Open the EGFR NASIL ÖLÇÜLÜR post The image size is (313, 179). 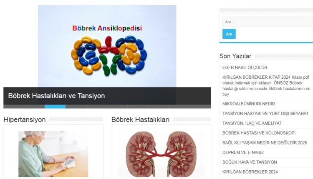coord(245,67)
